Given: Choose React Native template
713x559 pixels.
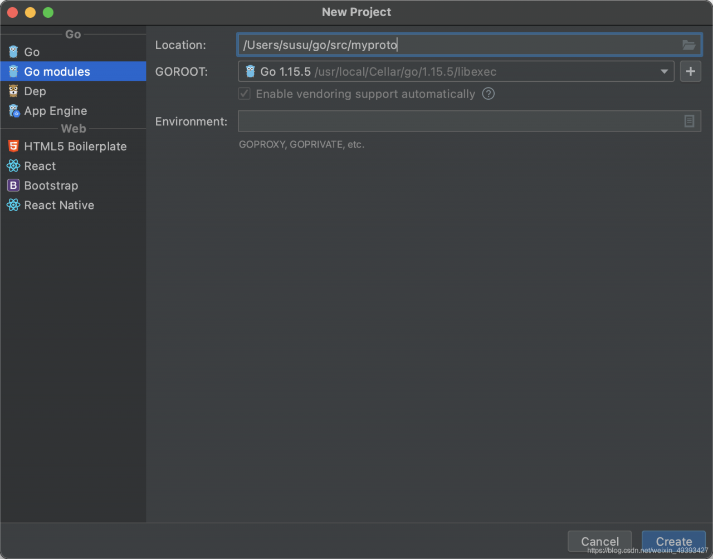Looking at the screenshot, I should pos(73,205).
